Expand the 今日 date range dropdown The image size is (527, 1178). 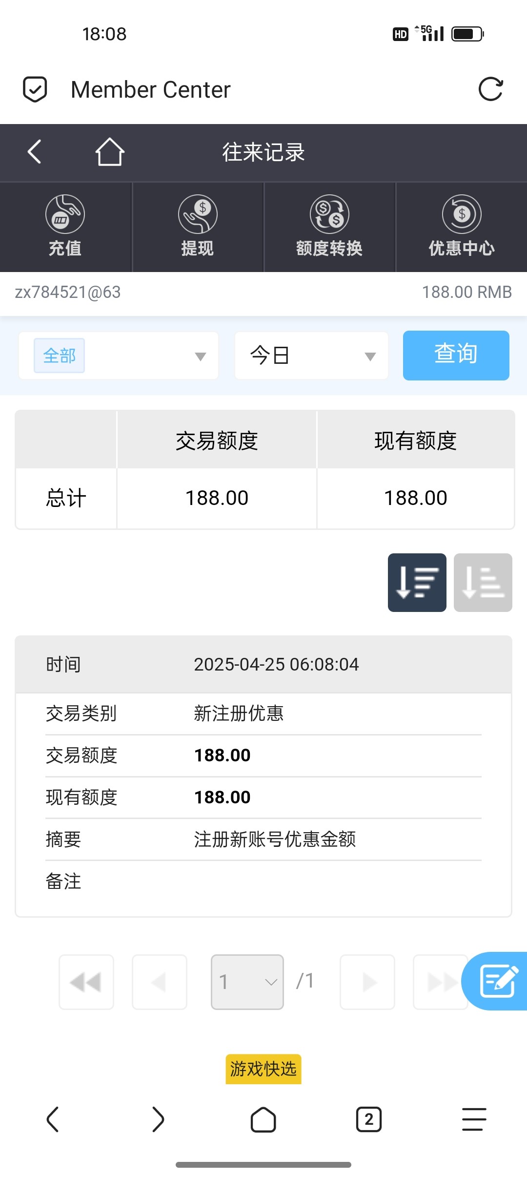point(311,356)
